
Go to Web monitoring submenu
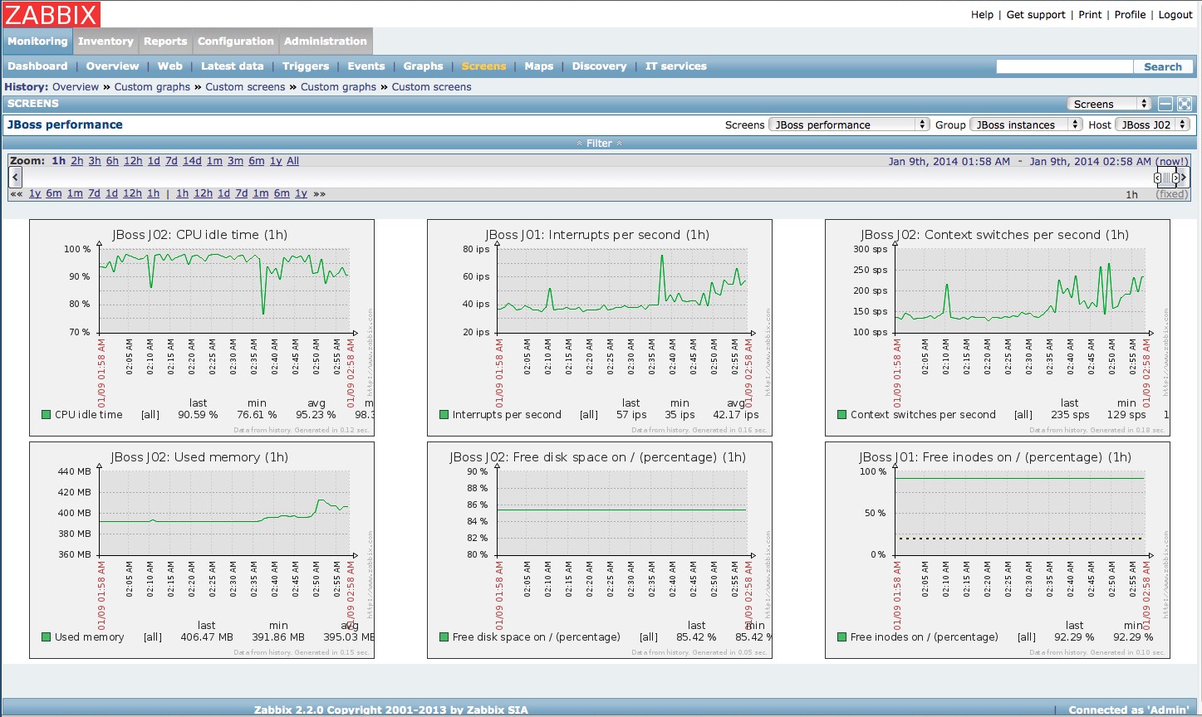pyautogui.click(x=170, y=66)
